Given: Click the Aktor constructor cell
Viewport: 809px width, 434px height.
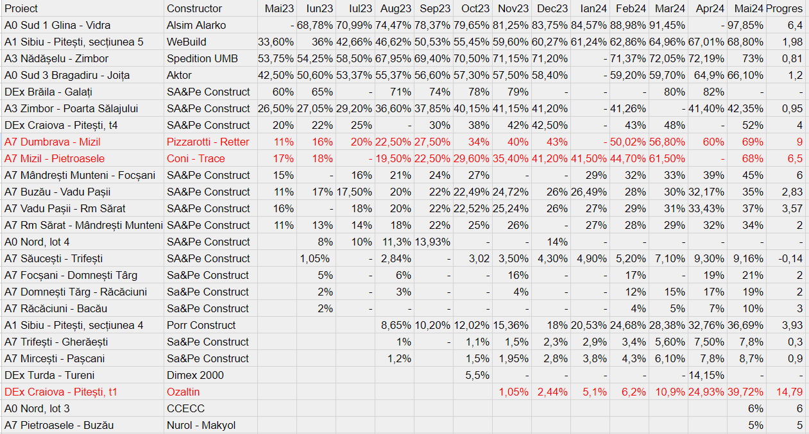Looking at the screenshot, I should pyautogui.click(x=180, y=75).
